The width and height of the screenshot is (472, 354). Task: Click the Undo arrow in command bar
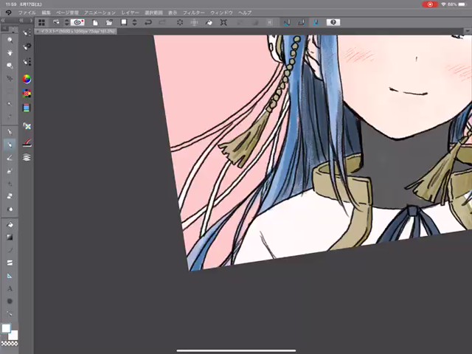pos(148,23)
